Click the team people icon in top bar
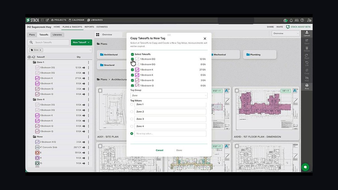The height and width of the screenshot is (190, 338). 297,20
